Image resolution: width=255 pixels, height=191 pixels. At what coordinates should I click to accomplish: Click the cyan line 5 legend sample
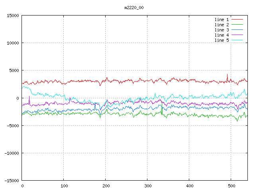pos(237,40)
